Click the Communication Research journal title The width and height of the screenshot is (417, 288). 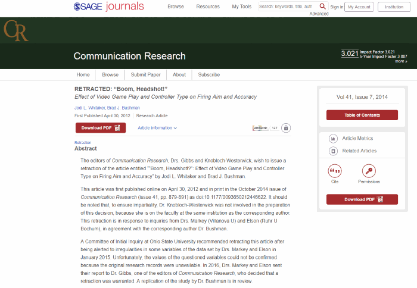(129, 56)
